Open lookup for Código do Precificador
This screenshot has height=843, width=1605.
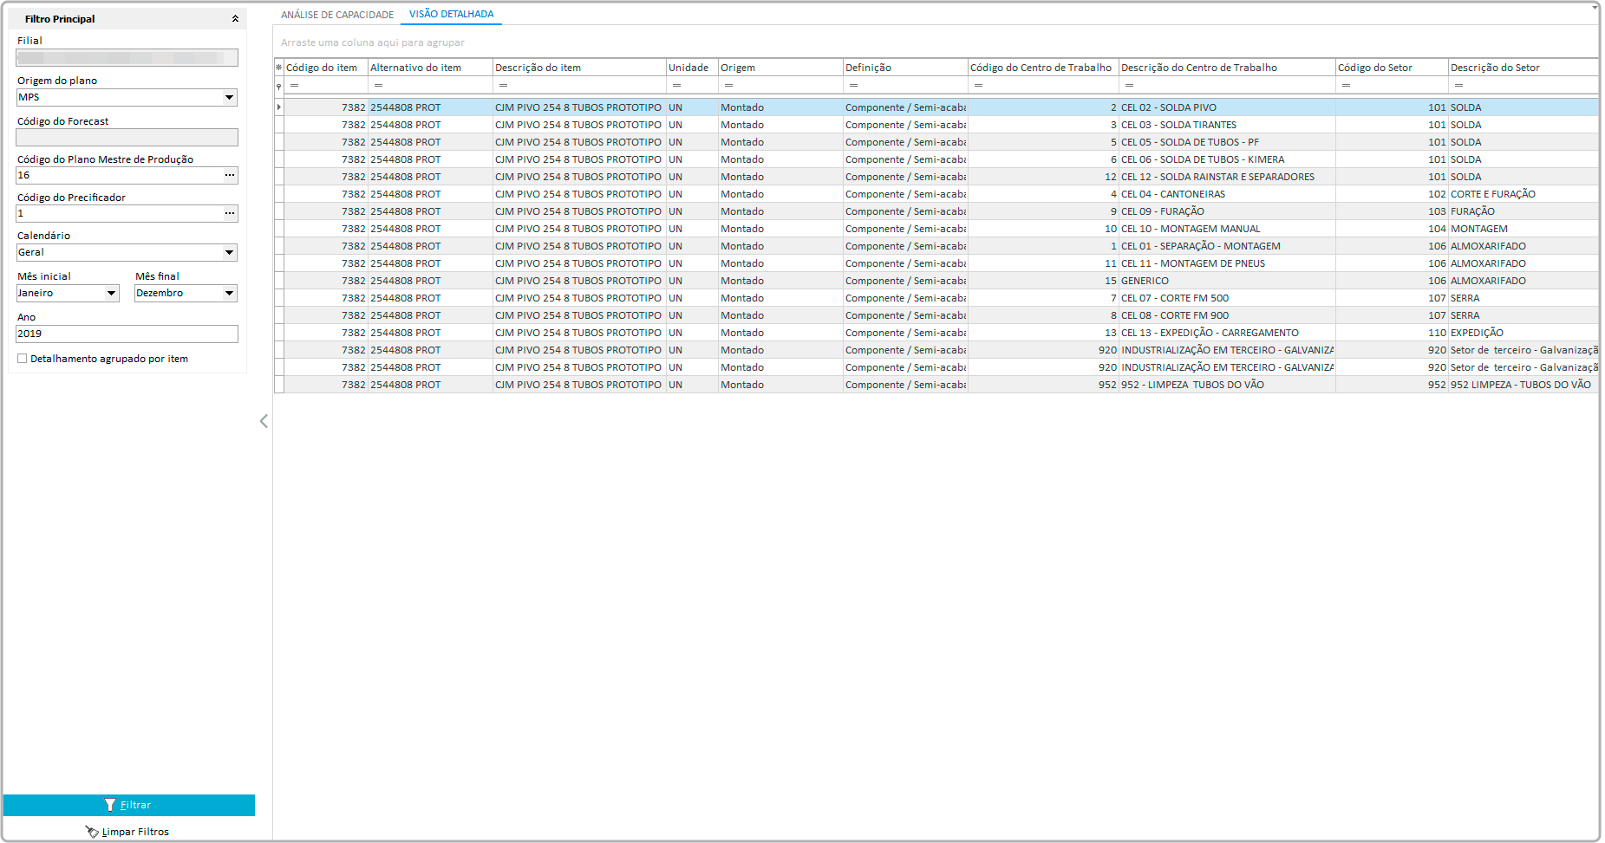click(230, 213)
